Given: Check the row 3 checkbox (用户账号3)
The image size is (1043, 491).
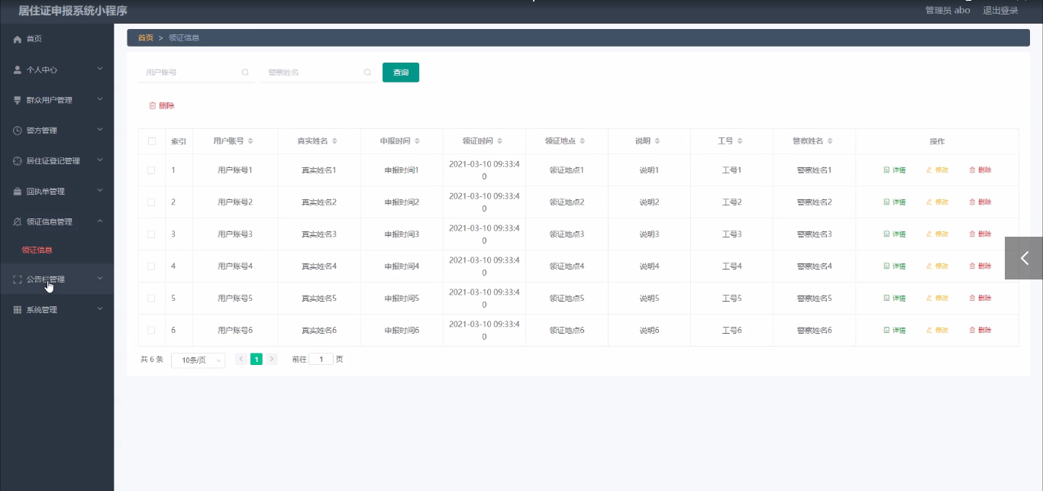Looking at the screenshot, I should 151,234.
